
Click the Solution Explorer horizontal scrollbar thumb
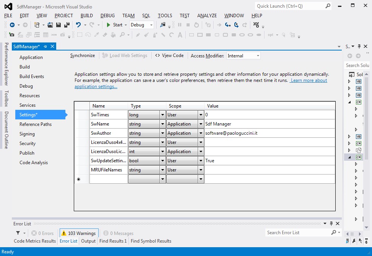point(352,234)
